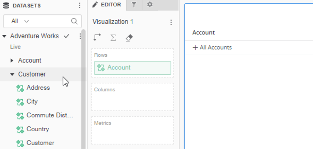
Task: Switch to the Editor tab
Action: pyautogui.click(x=106, y=5)
